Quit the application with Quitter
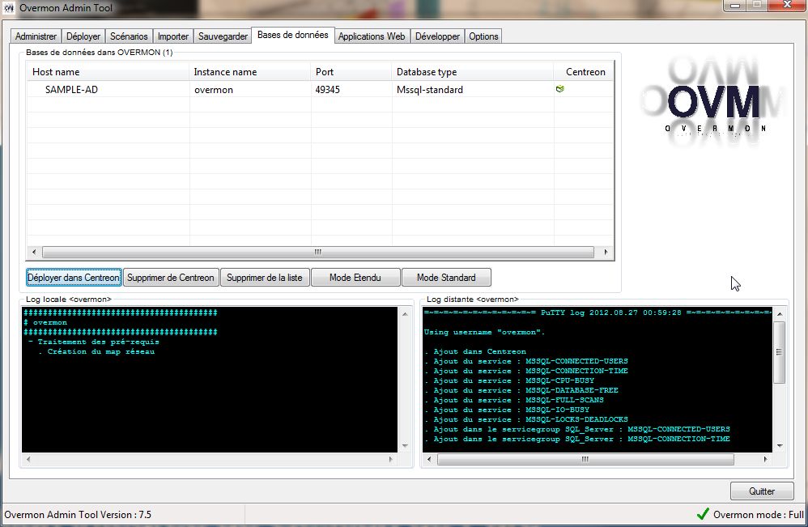 pos(761,491)
